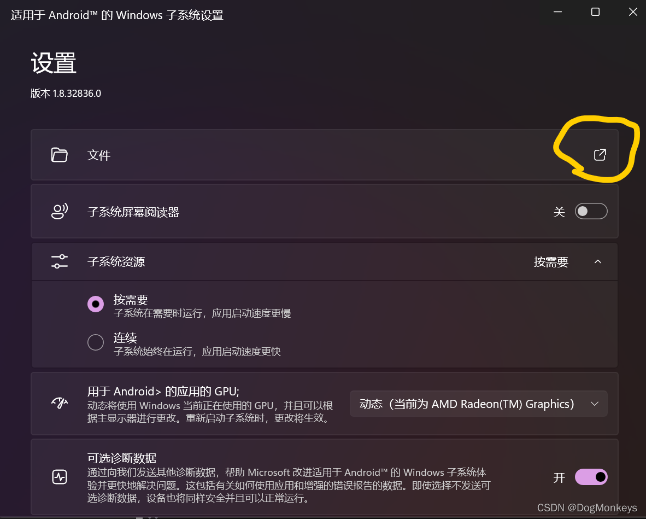This screenshot has height=519, width=646.
Task: Maximize the settings window
Action: 595,12
